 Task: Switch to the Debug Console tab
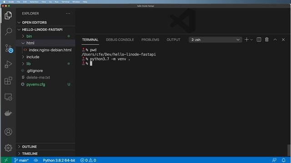point(120,40)
